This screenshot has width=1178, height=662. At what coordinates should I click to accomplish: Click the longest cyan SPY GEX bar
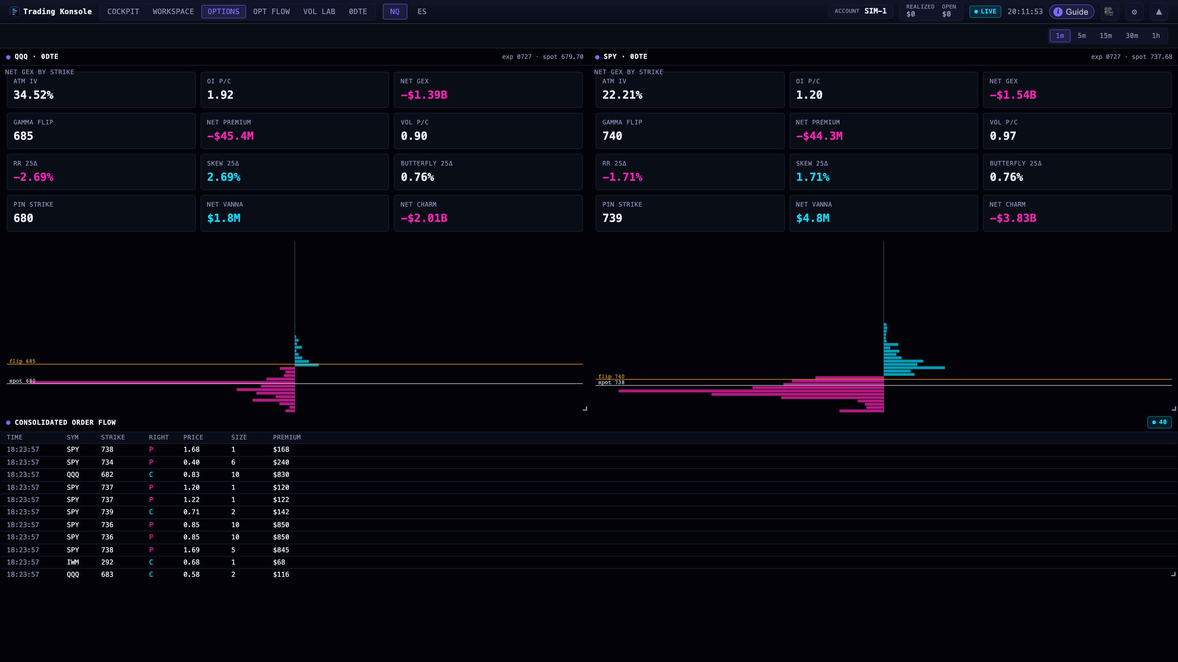coord(914,367)
